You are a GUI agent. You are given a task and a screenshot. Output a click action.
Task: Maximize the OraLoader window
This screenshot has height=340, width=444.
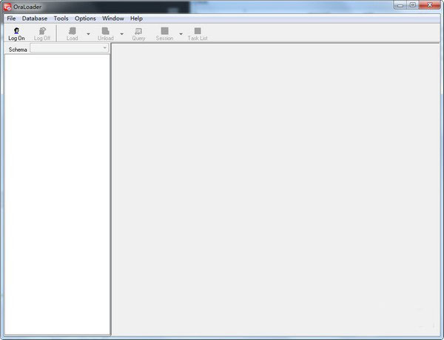click(x=413, y=5)
